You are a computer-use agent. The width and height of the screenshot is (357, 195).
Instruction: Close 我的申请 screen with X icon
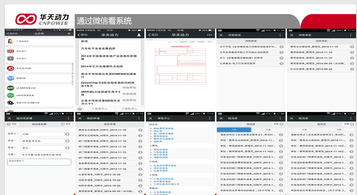coord(80,118)
